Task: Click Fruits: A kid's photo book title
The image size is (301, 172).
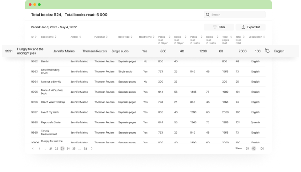Action: tap(52, 92)
